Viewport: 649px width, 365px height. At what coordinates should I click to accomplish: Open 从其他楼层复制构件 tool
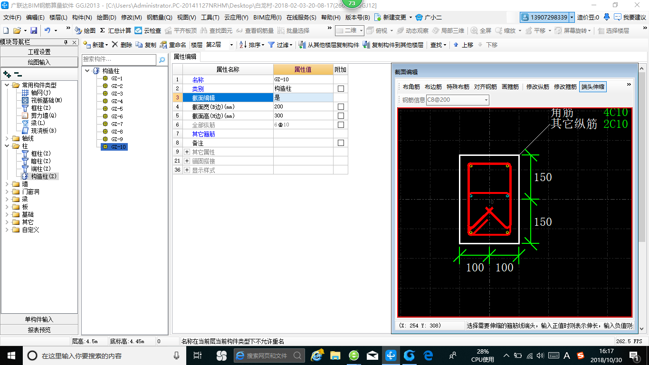pos(329,45)
